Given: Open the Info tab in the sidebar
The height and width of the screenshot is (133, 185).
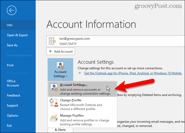Looking at the screenshot, I should pyautogui.click(x=18, y=25).
